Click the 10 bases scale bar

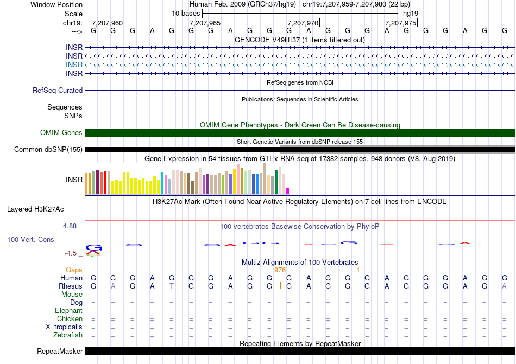coord(300,13)
